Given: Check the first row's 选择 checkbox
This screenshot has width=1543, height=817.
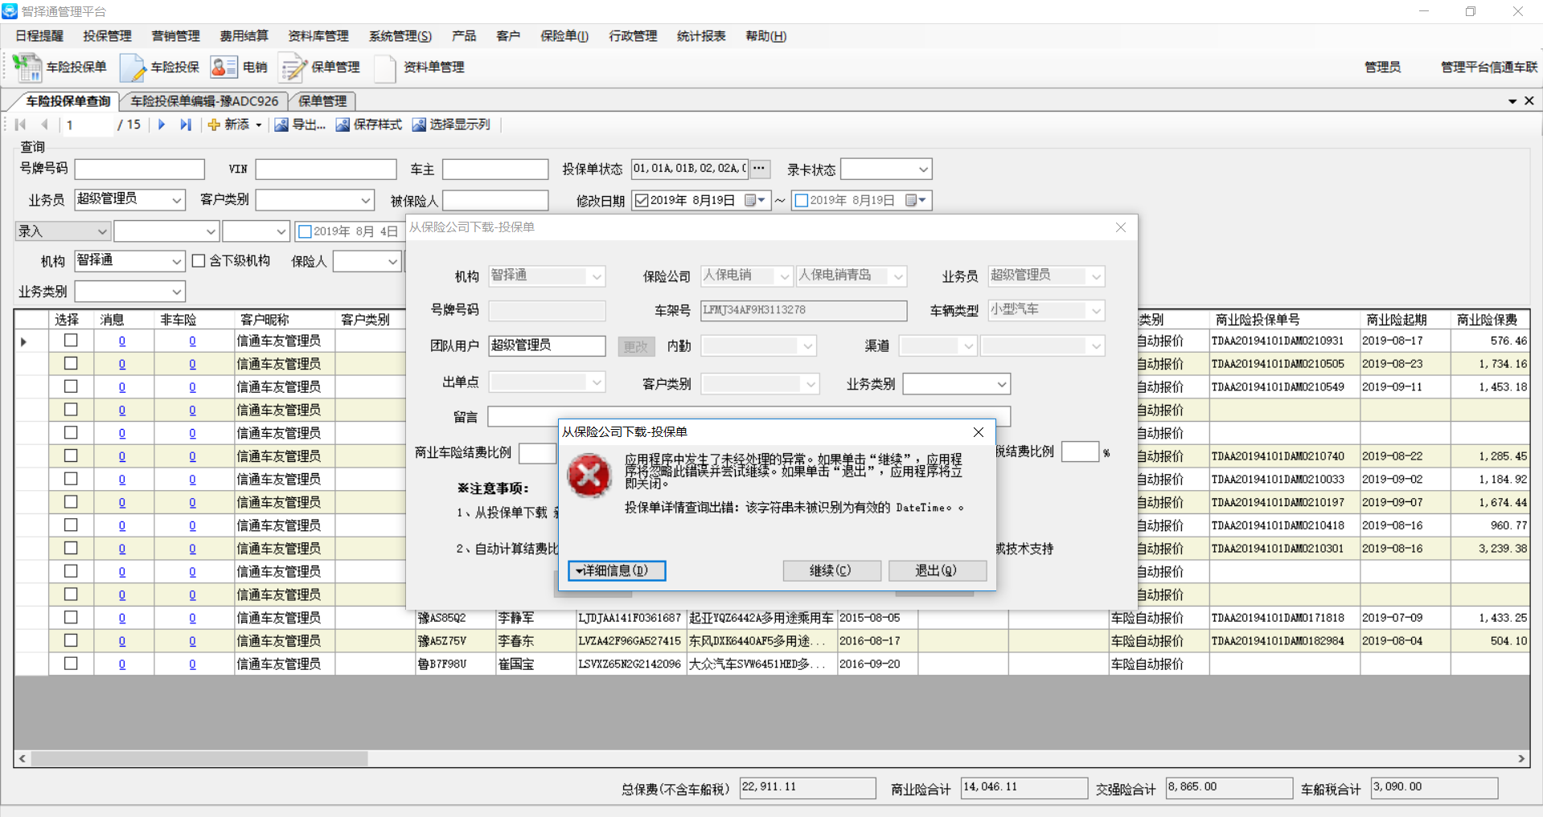Looking at the screenshot, I should (71, 341).
